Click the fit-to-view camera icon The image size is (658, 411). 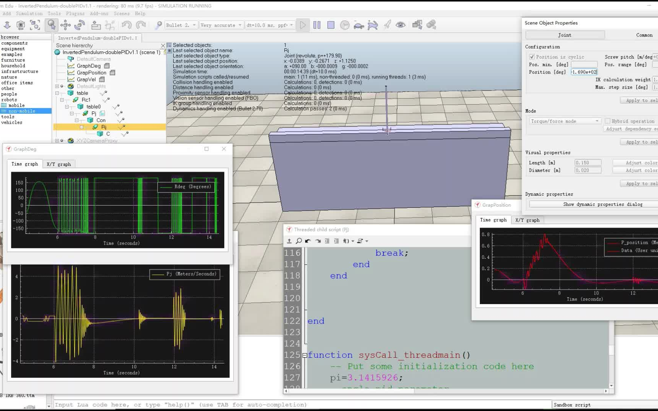click(35, 25)
